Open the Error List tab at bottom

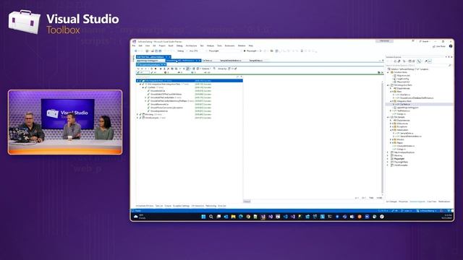point(222,206)
